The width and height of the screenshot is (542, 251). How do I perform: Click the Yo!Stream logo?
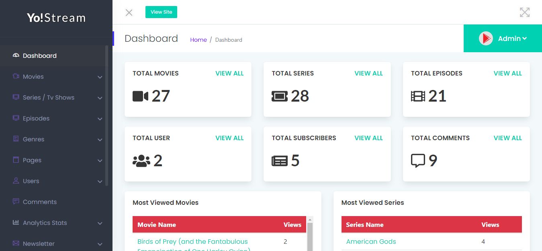(x=56, y=18)
